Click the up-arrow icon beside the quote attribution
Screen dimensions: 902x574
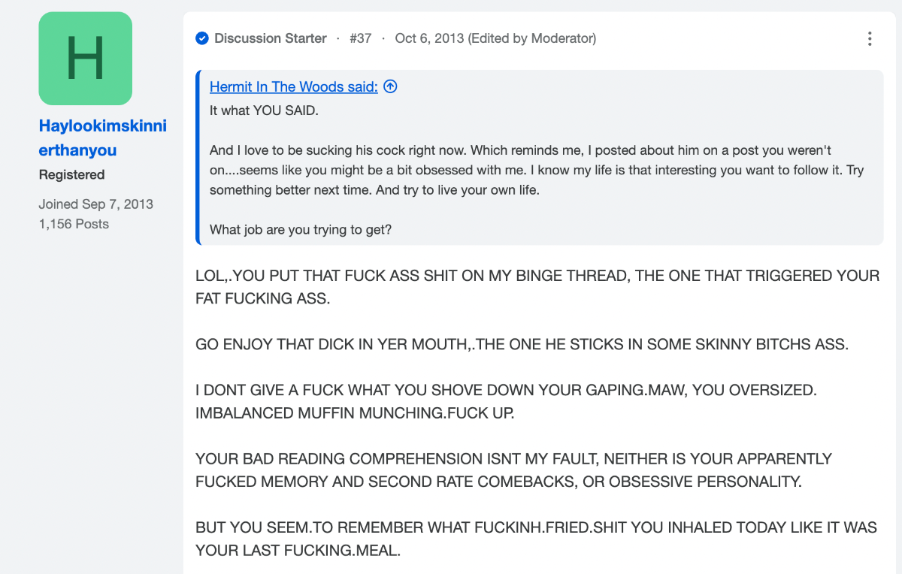point(390,86)
